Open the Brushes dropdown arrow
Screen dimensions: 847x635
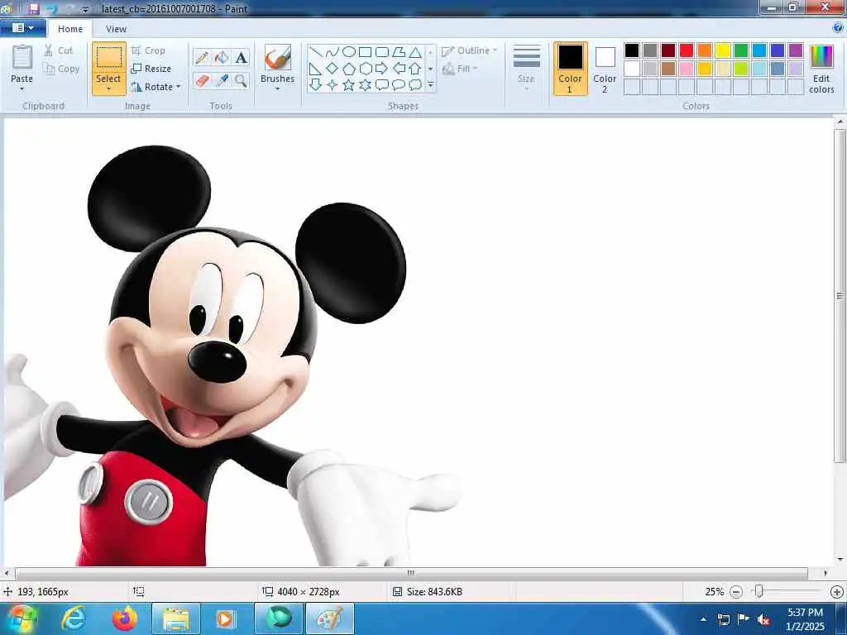click(x=277, y=89)
